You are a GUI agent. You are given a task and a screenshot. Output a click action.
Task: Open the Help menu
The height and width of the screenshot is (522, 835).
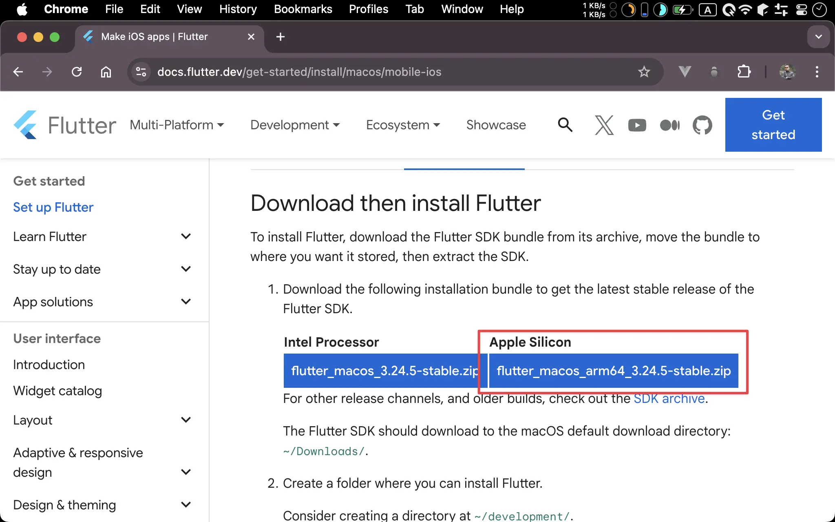pyautogui.click(x=512, y=9)
